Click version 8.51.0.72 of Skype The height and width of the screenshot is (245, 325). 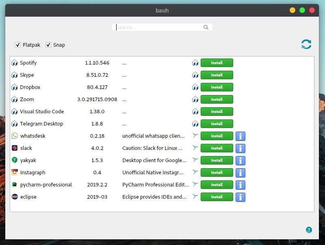[x=97, y=75]
